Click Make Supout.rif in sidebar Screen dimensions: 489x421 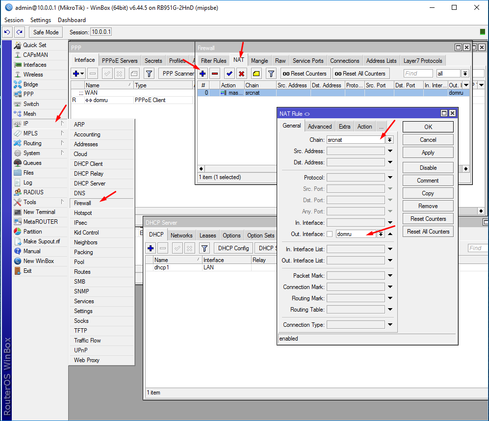(x=42, y=241)
